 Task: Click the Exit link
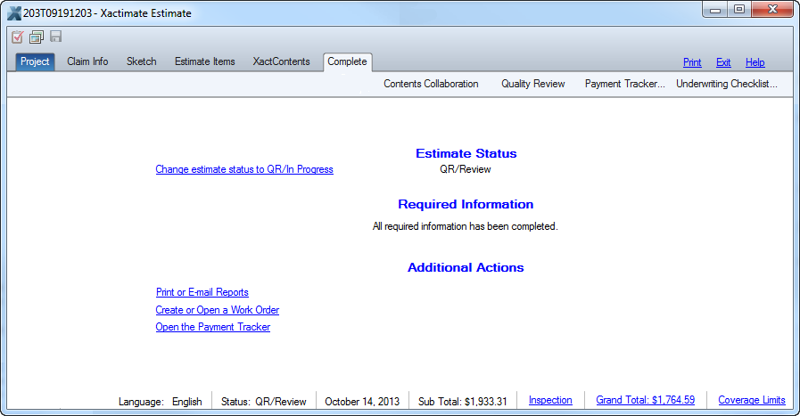(723, 62)
